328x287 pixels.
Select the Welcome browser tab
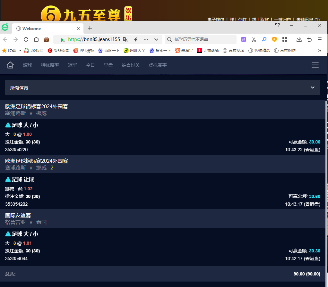coord(48,29)
